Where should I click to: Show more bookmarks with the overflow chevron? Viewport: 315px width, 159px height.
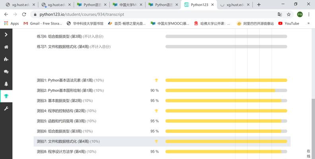click(x=309, y=23)
